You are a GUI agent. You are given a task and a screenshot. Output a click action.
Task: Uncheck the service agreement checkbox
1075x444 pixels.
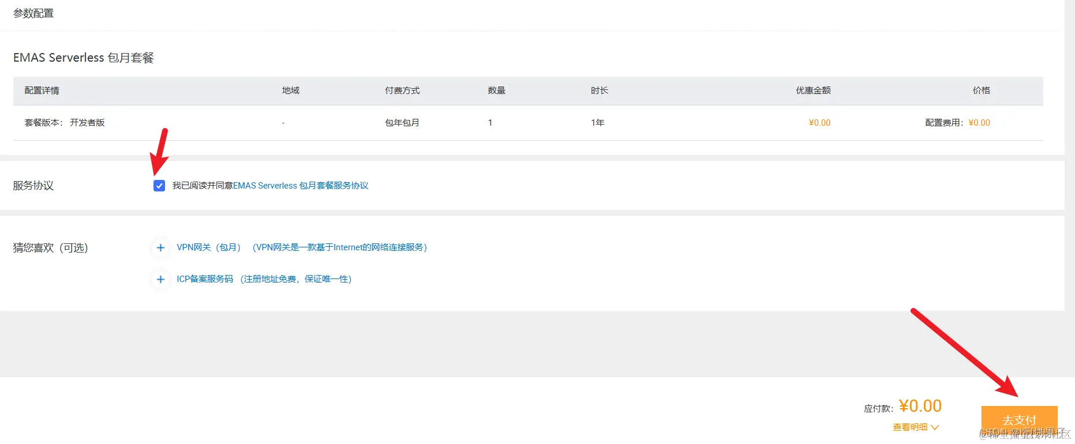[159, 186]
